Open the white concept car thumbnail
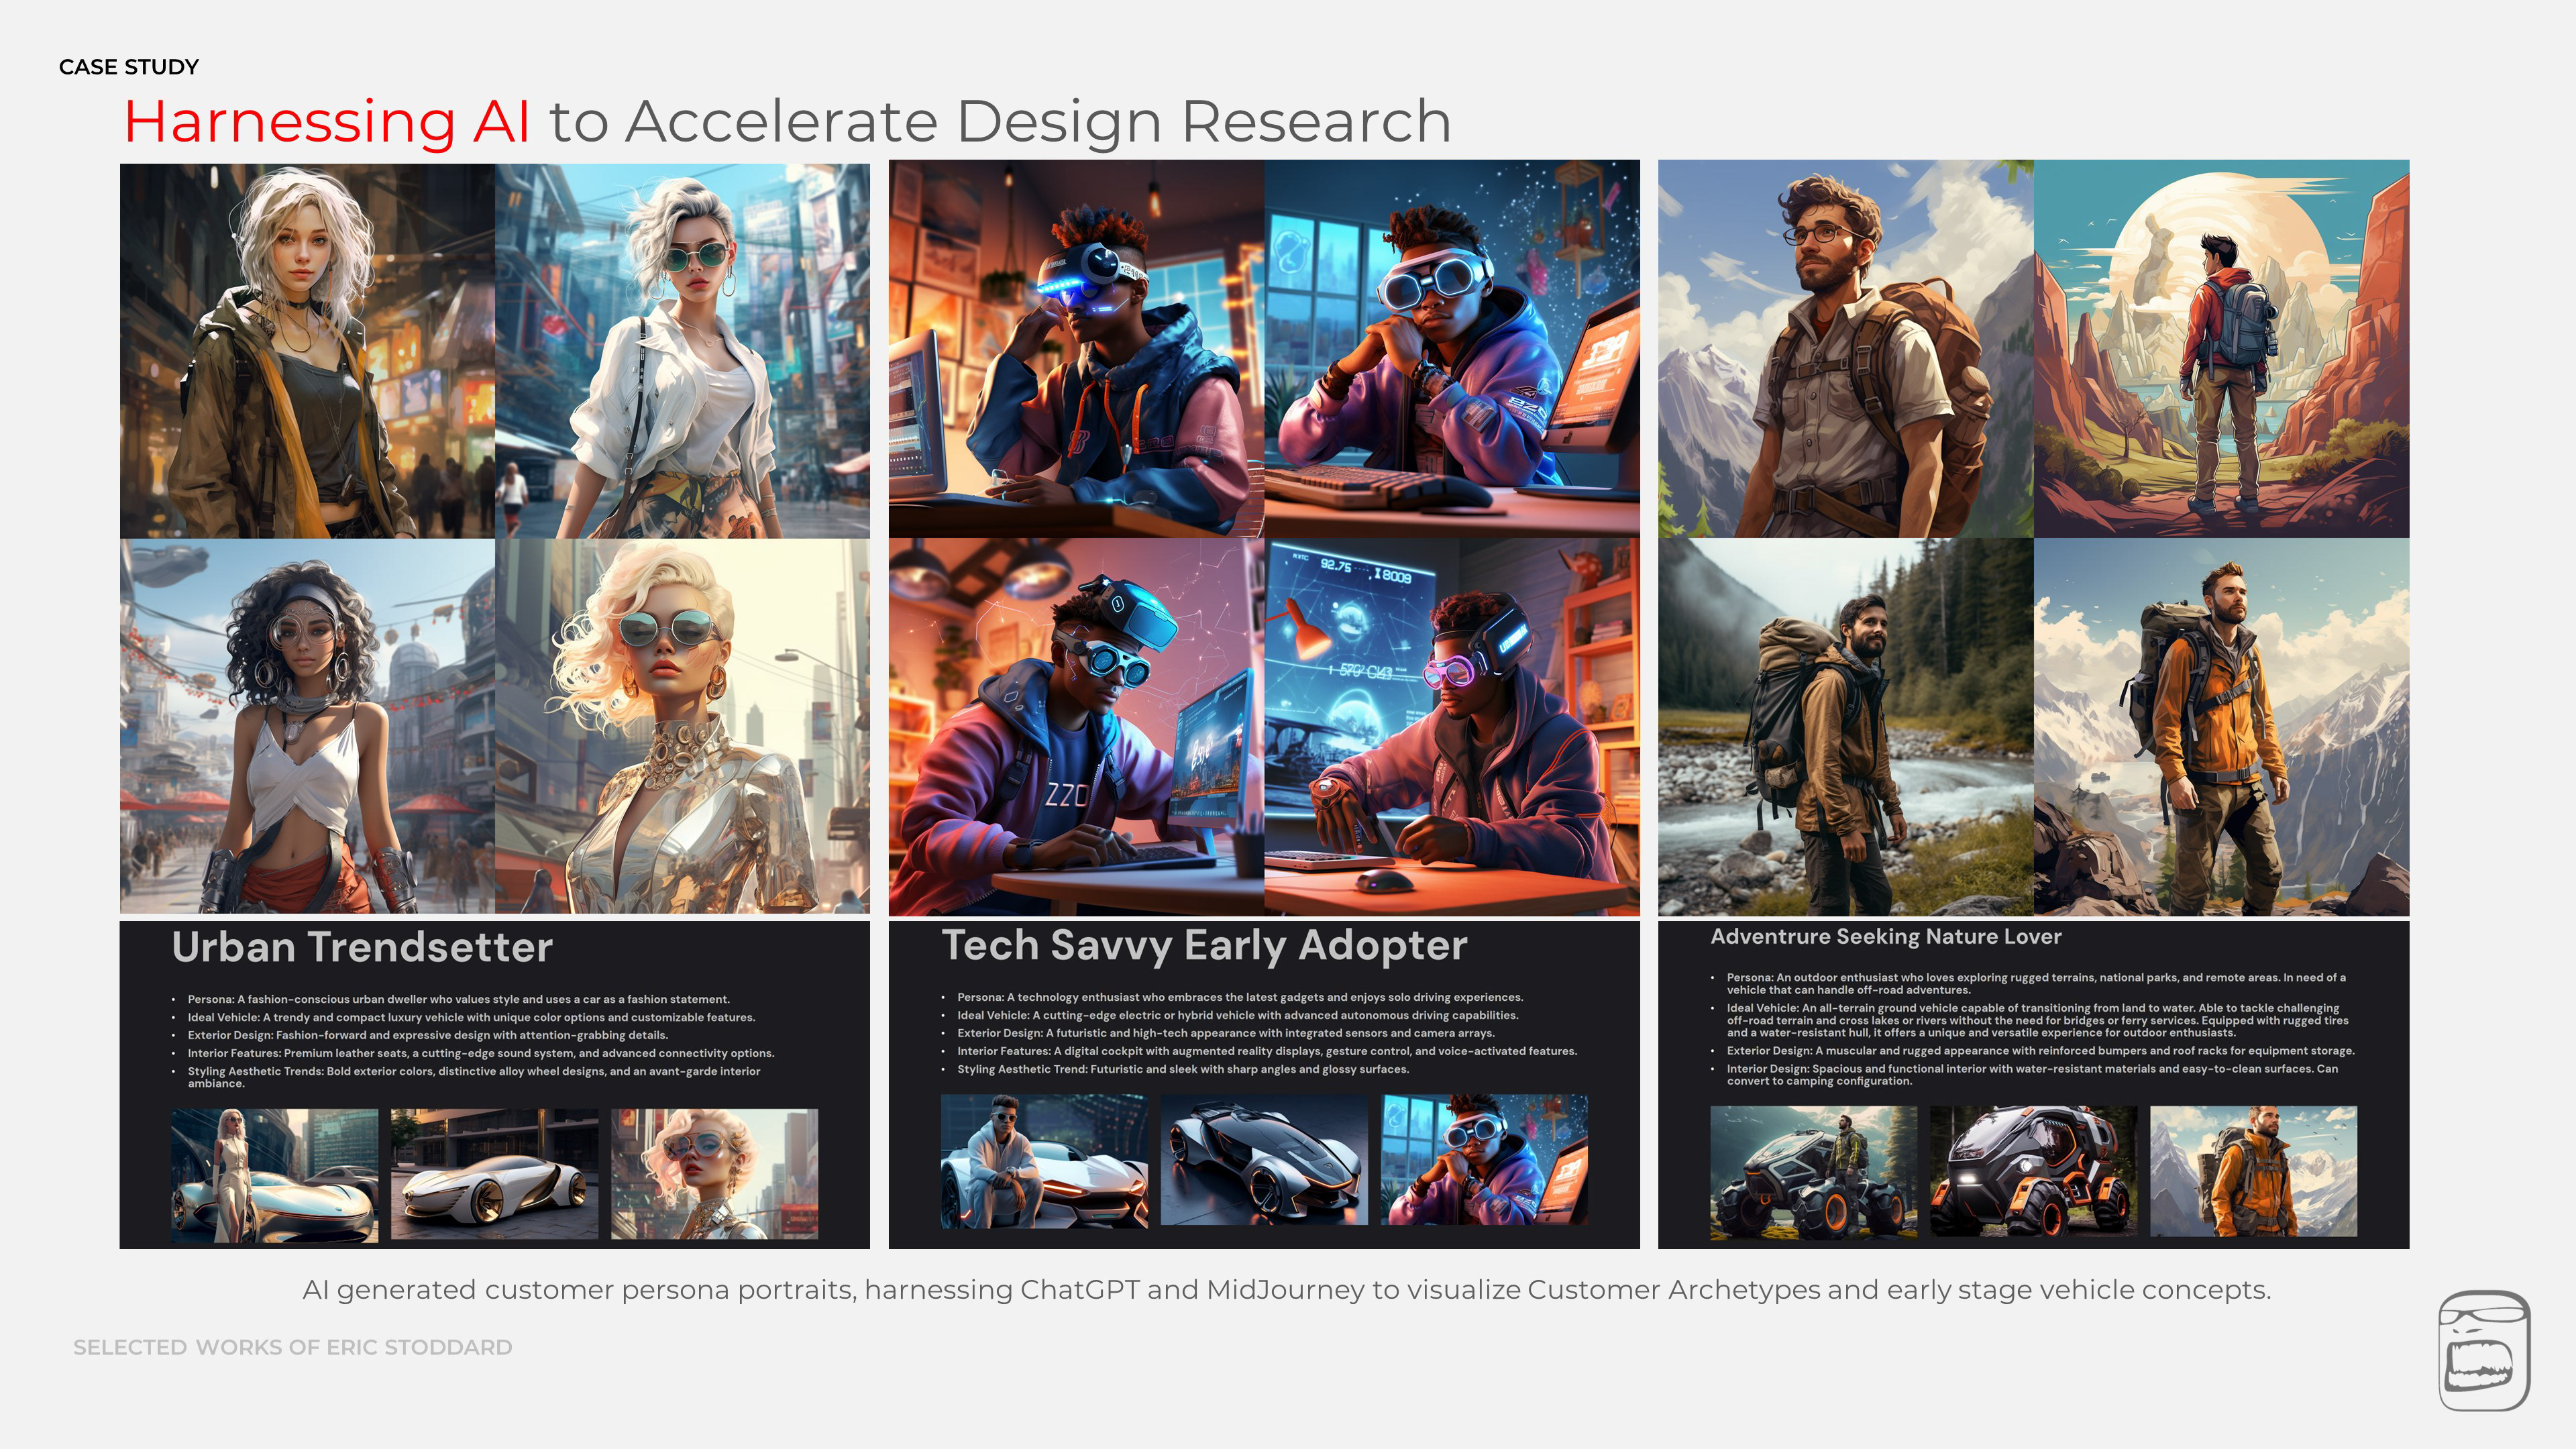 pyautogui.click(x=494, y=1174)
